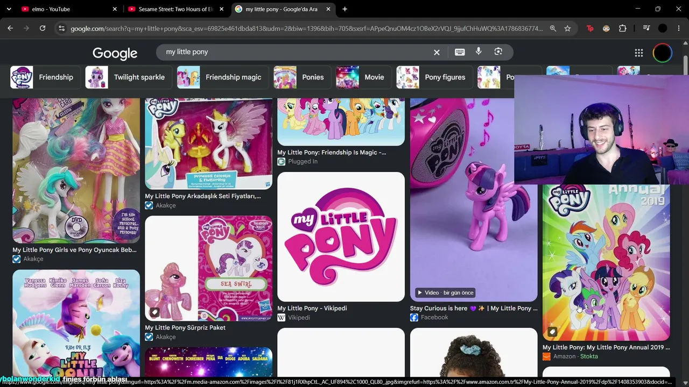Go back to the previous page
Image resolution: width=689 pixels, height=387 pixels.
pyautogui.click(x=10, y=28)
